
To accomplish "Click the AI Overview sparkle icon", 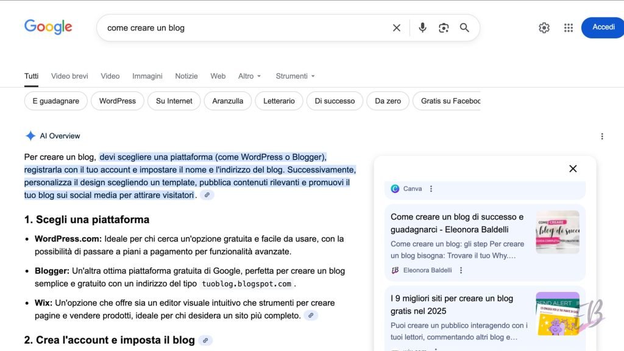I will tap(30, 136).
